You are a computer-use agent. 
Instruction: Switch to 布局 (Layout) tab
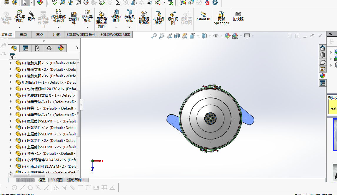[x=23, y=35]
